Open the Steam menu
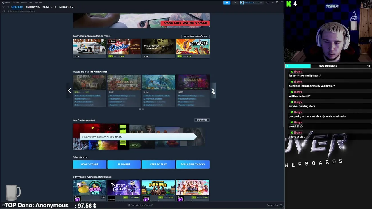The width and height of the screenshot is (372, 209). pyautogui.click(x=6, y=3)
